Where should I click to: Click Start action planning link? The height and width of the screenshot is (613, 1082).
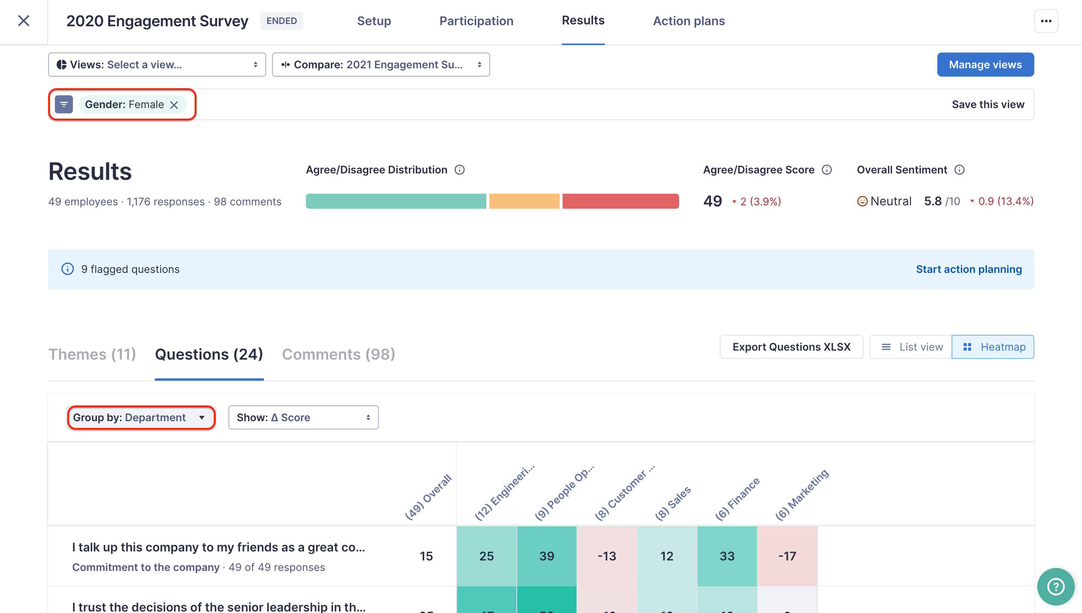(x=969, y=269)
